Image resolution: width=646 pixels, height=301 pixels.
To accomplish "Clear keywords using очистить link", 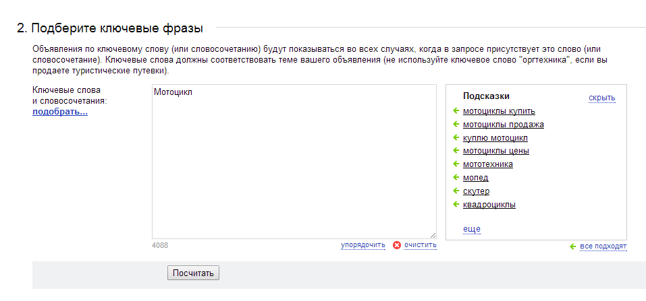I will point(421,245).
